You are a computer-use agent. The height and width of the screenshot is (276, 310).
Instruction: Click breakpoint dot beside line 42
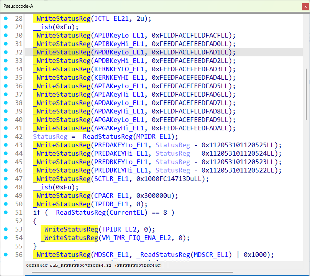[6, 136]
